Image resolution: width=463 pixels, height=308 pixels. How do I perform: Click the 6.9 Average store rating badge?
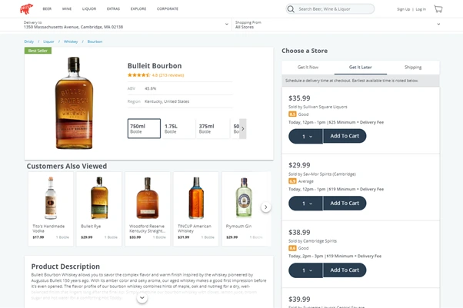[292, 181]
